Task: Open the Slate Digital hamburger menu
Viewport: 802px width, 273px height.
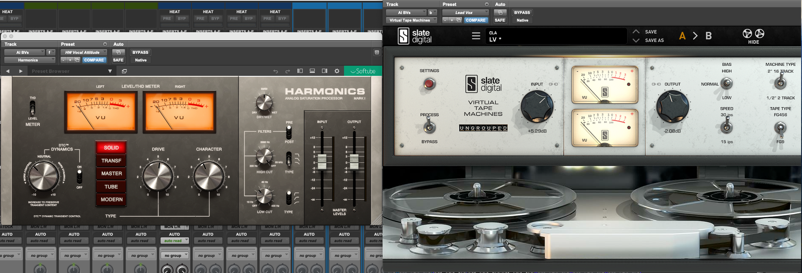Action: [476, 36]
